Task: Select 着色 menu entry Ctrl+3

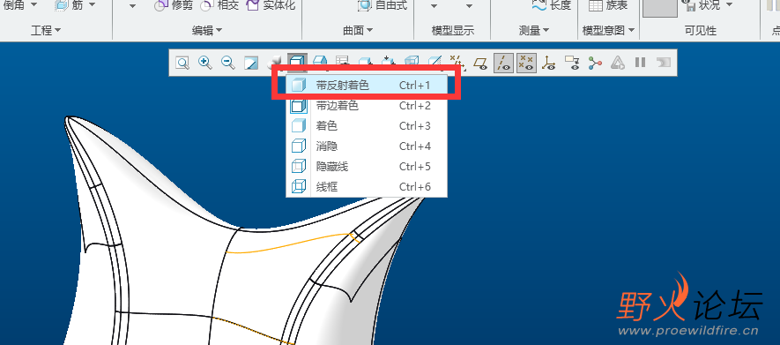Action: pos(367,126)
